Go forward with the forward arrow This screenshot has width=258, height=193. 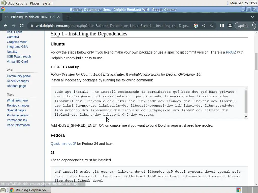(x=14, y=26)
